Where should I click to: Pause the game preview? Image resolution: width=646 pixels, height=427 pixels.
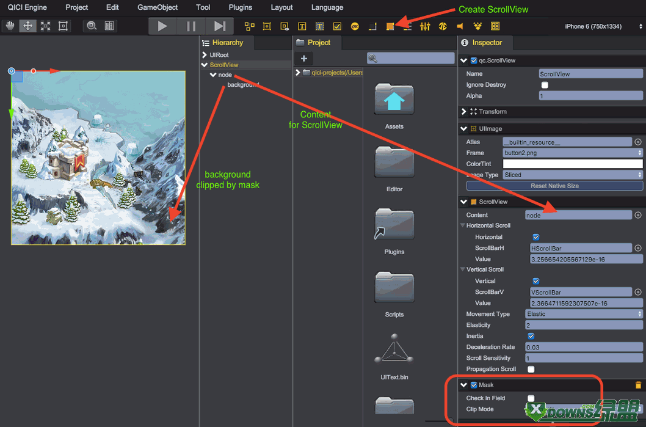(x=191, y=26)
